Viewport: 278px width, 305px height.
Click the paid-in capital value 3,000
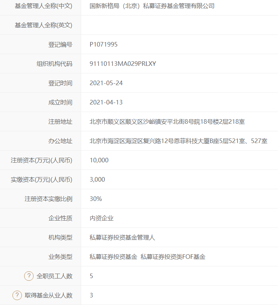(x=97, y=179)
